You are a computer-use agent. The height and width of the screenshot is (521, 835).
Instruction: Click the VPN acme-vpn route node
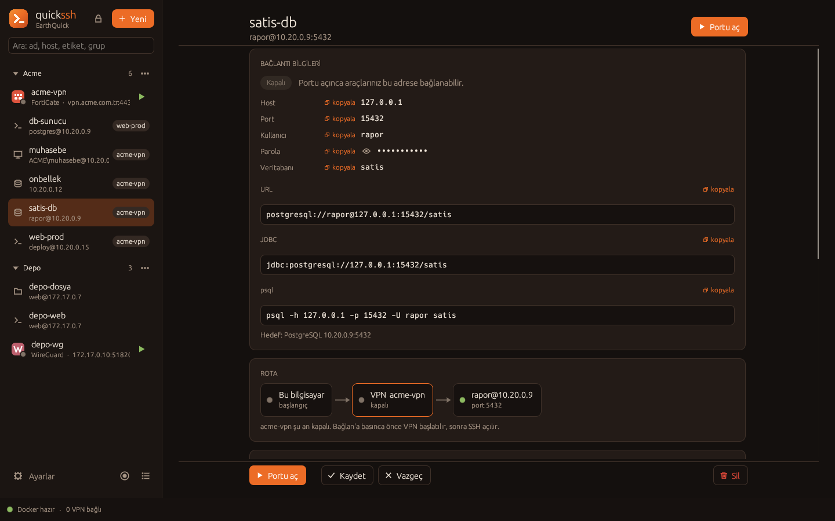[393, 400]
